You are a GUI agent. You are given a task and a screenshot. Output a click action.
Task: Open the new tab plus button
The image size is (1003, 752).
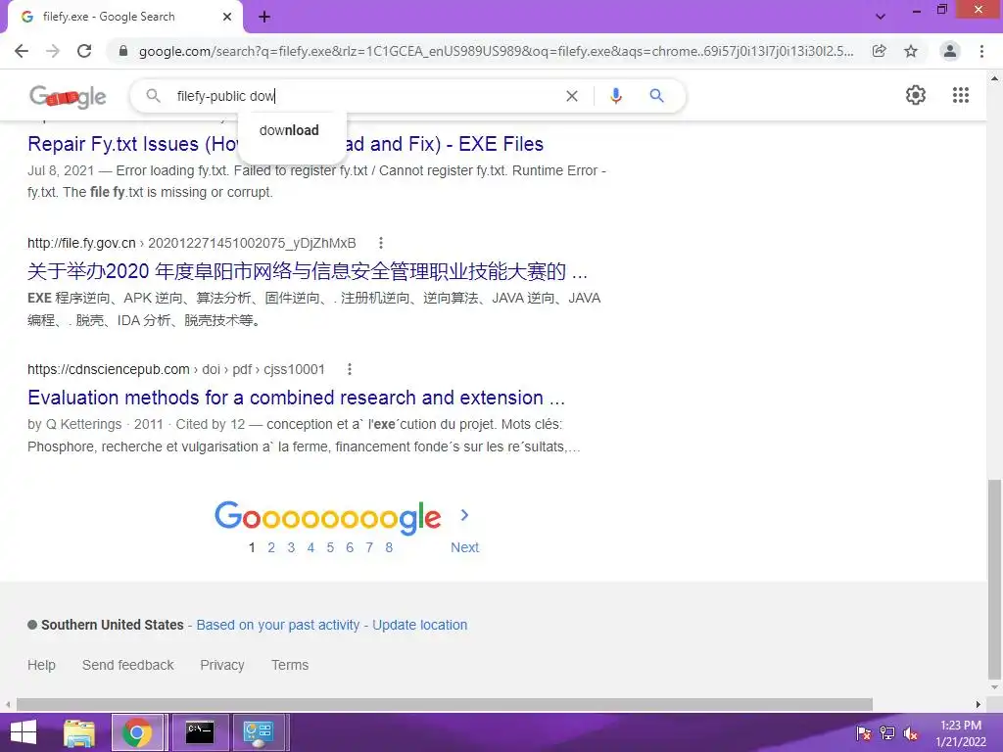pos(264,17)
